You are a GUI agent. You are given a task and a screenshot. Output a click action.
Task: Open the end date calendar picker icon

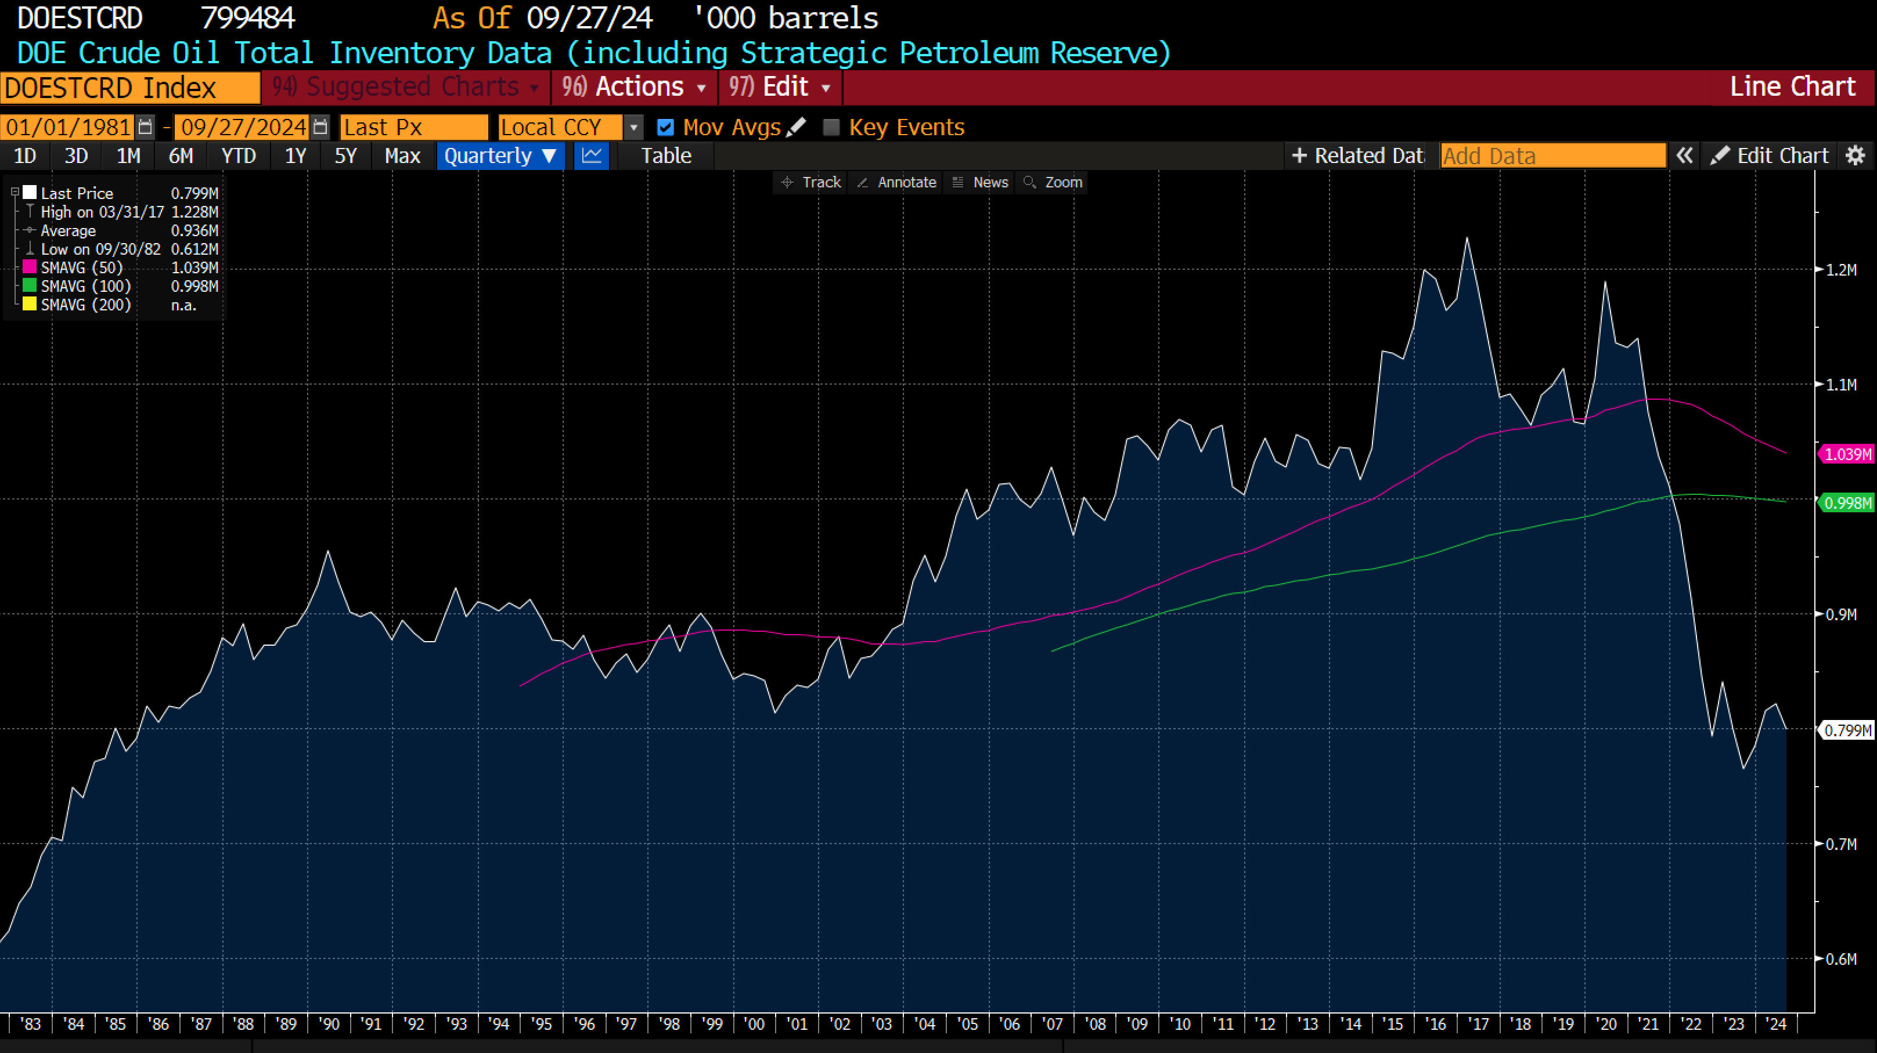[x=320, y=126]
